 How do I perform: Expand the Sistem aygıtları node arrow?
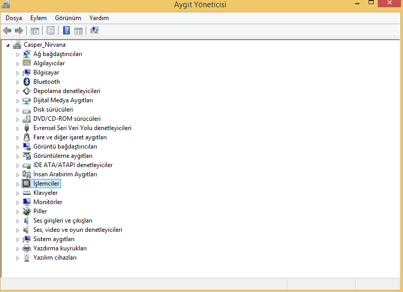click(17, 240)
